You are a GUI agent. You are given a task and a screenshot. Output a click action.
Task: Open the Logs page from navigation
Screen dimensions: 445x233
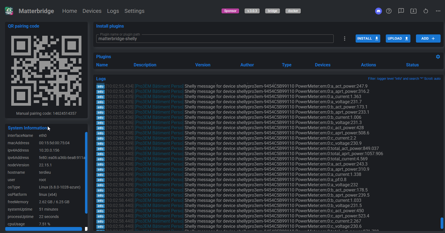click(113, 11)
